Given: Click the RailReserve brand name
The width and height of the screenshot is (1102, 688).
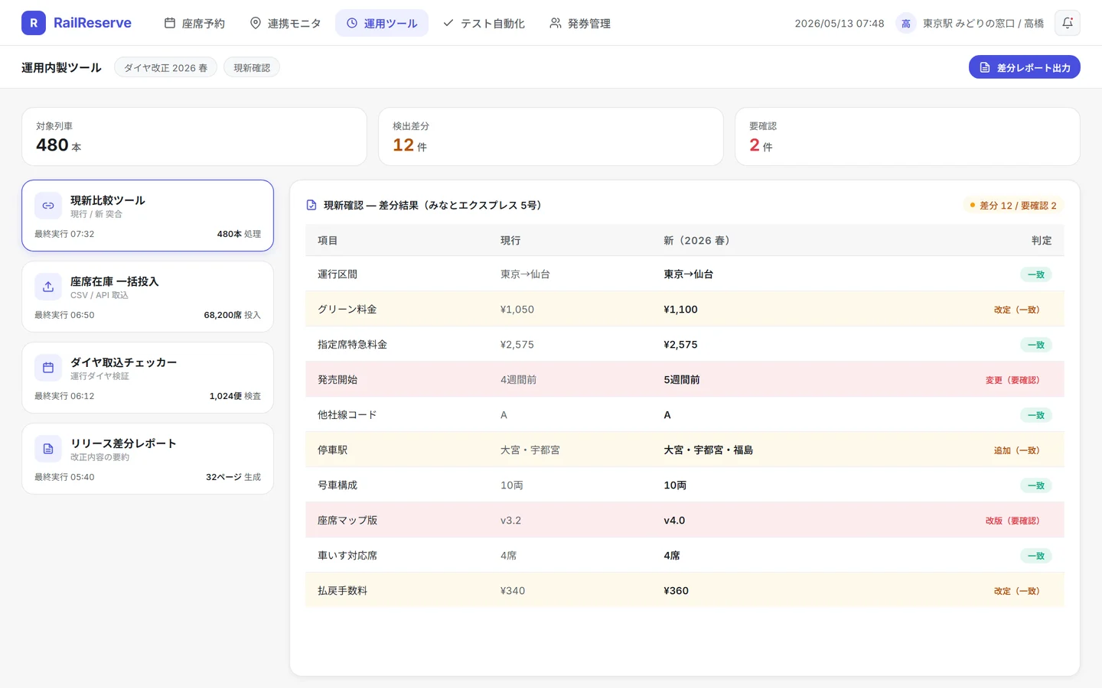Looking at the screenshot, I should pyautogui.click(x=93, y=23).
